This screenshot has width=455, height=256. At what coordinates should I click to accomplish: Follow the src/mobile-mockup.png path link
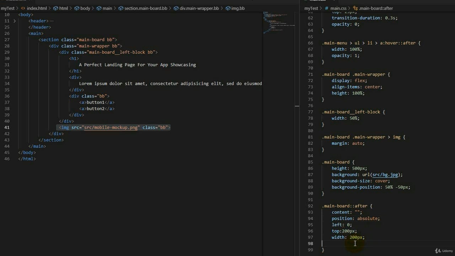111,127
